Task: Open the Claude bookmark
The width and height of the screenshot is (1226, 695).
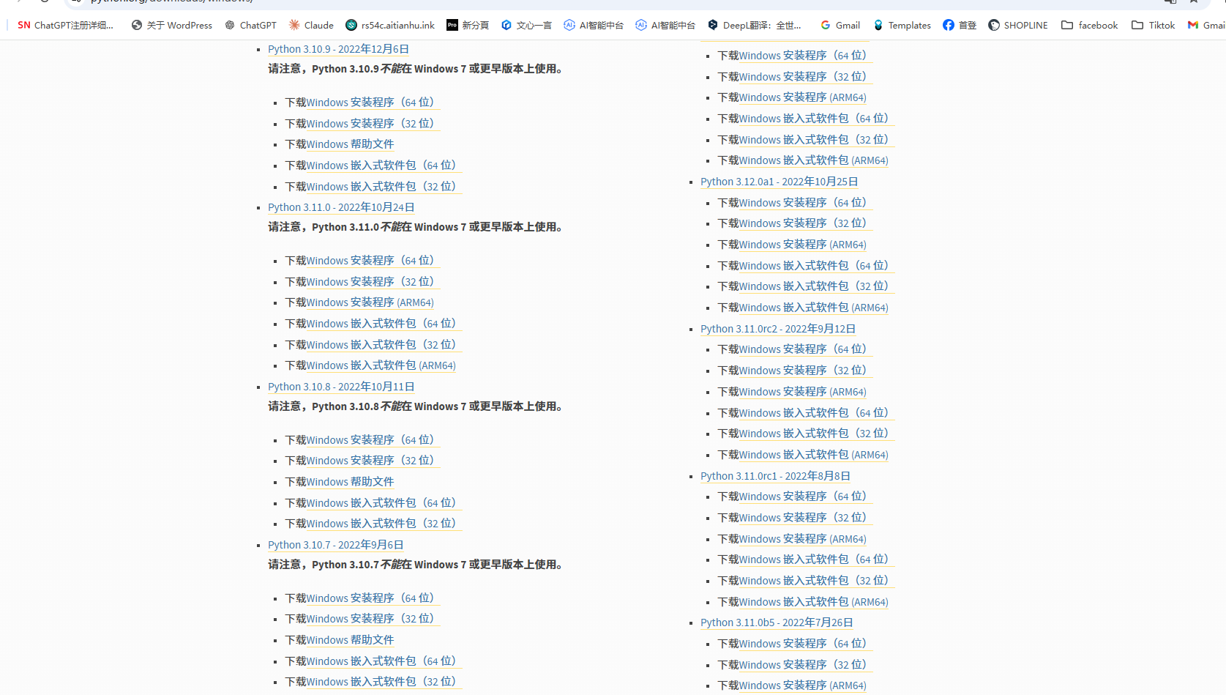Action: tap(311, 25)
